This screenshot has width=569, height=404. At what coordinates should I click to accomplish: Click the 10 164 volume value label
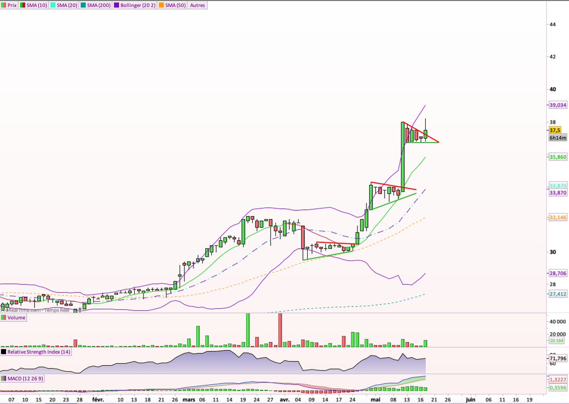557,341
